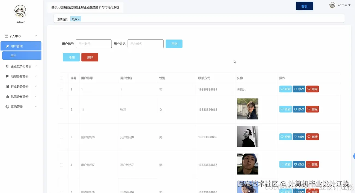
Task: Click 修改 button for row 1
Action: [x=299, y=89]
